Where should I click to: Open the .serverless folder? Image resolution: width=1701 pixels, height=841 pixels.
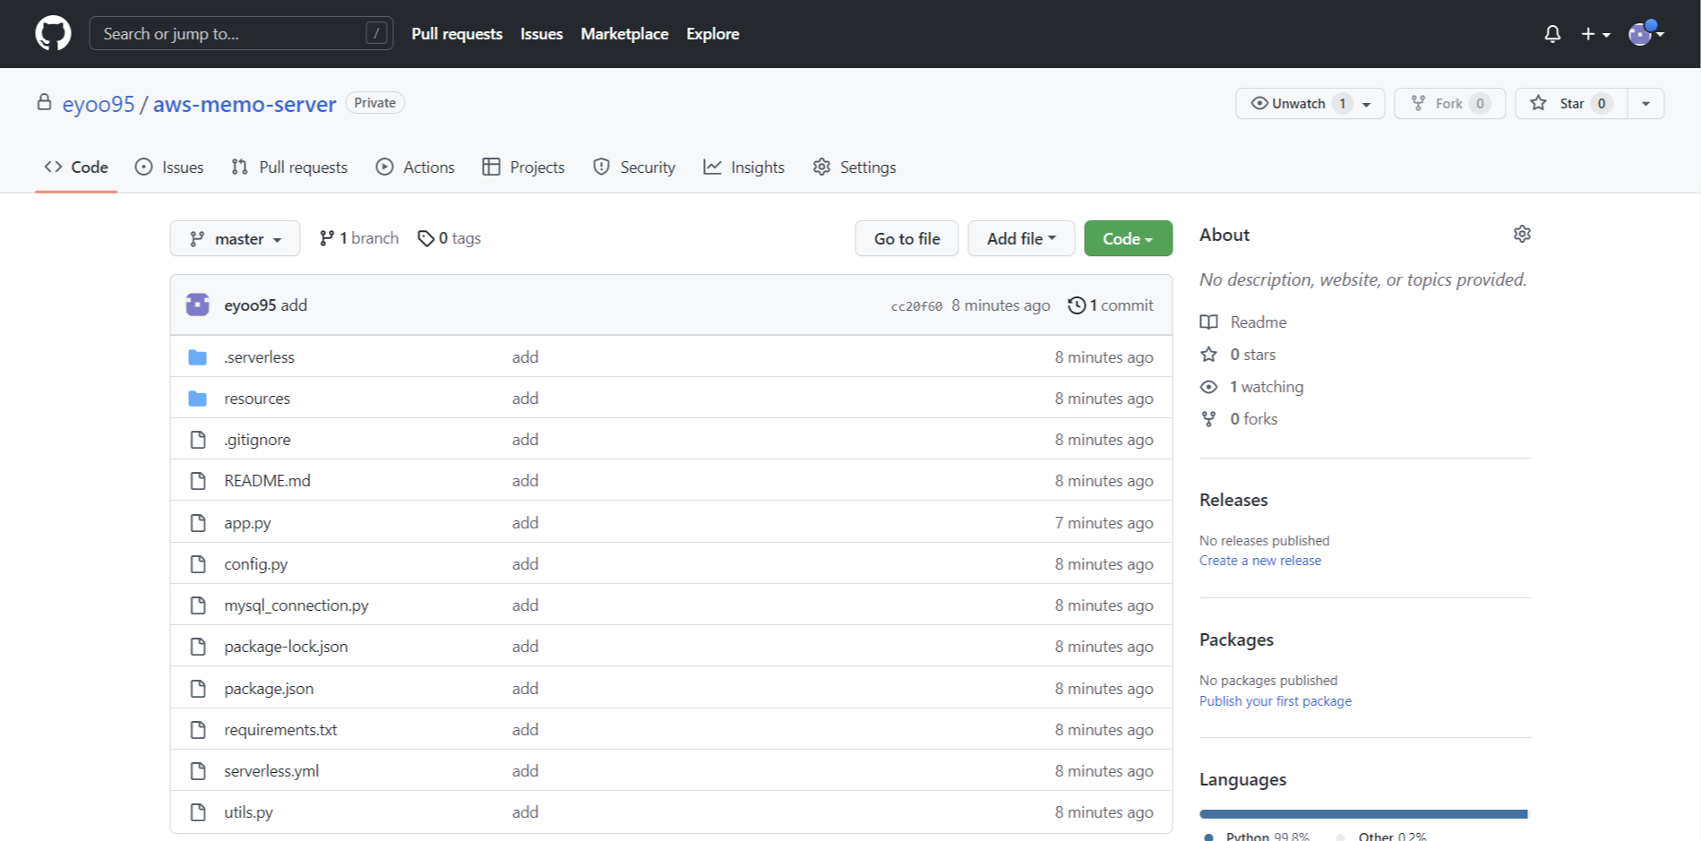pos(260,357)
